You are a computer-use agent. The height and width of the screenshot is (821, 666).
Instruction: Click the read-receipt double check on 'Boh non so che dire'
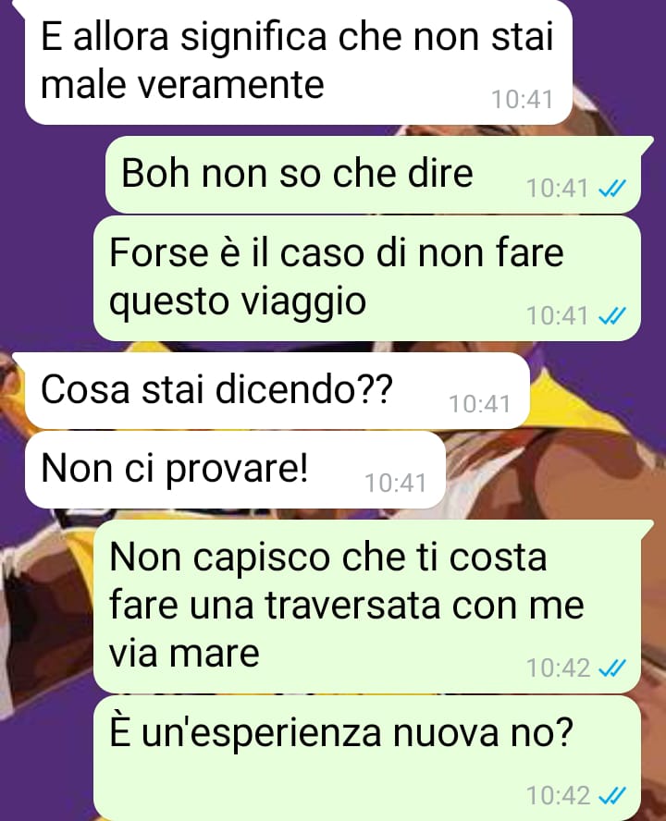click(x=612, y=189)
